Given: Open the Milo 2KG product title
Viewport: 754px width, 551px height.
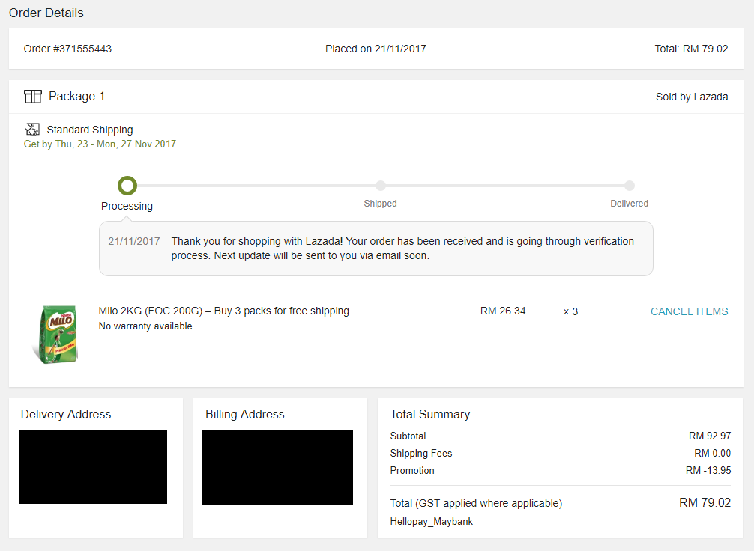Looking at the screenshot, I should 223,311.
